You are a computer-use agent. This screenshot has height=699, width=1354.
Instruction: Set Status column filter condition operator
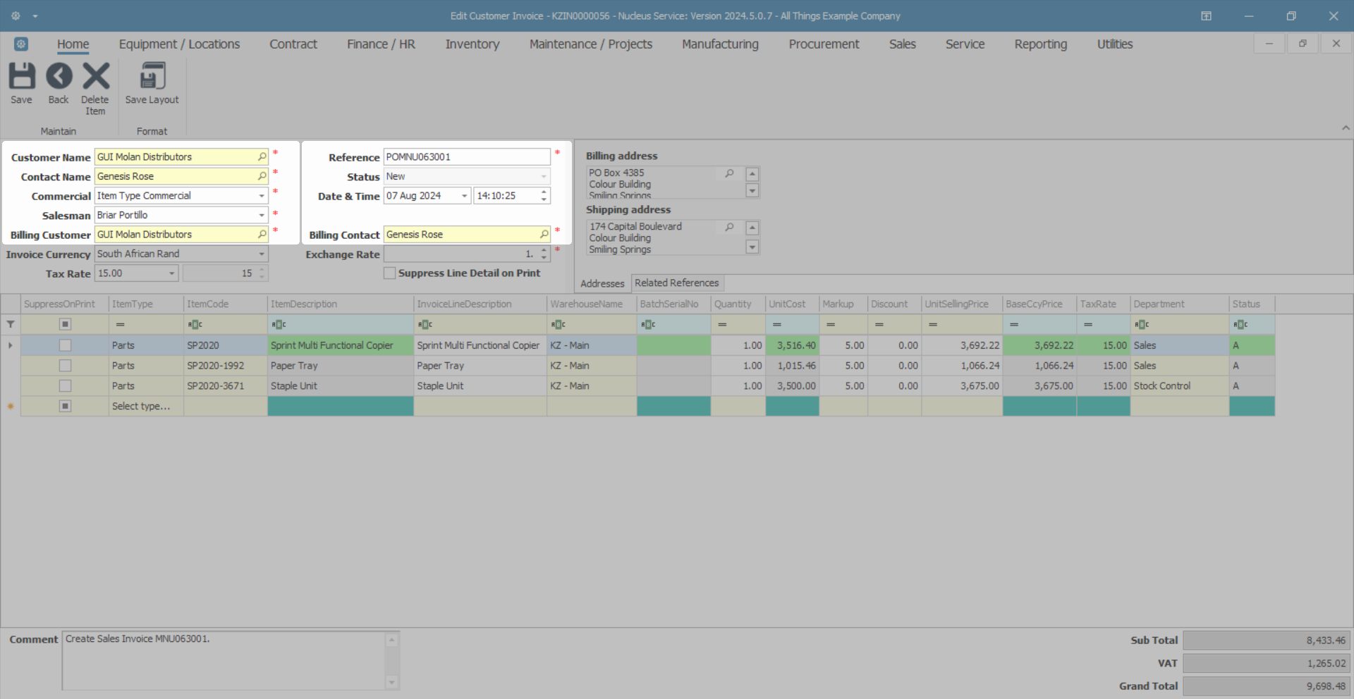1240,324
